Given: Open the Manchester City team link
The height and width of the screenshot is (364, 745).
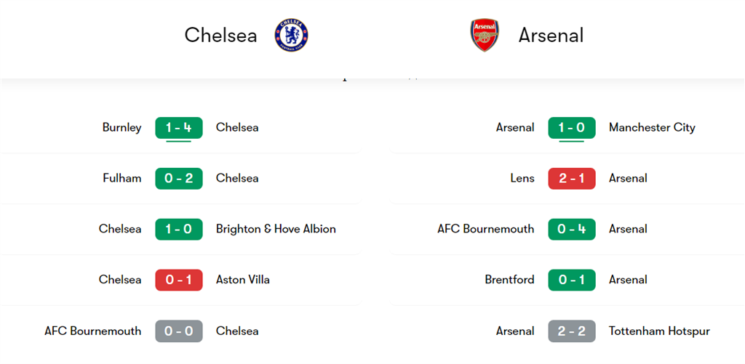Looking at the screenshot, I should [652, 128].
